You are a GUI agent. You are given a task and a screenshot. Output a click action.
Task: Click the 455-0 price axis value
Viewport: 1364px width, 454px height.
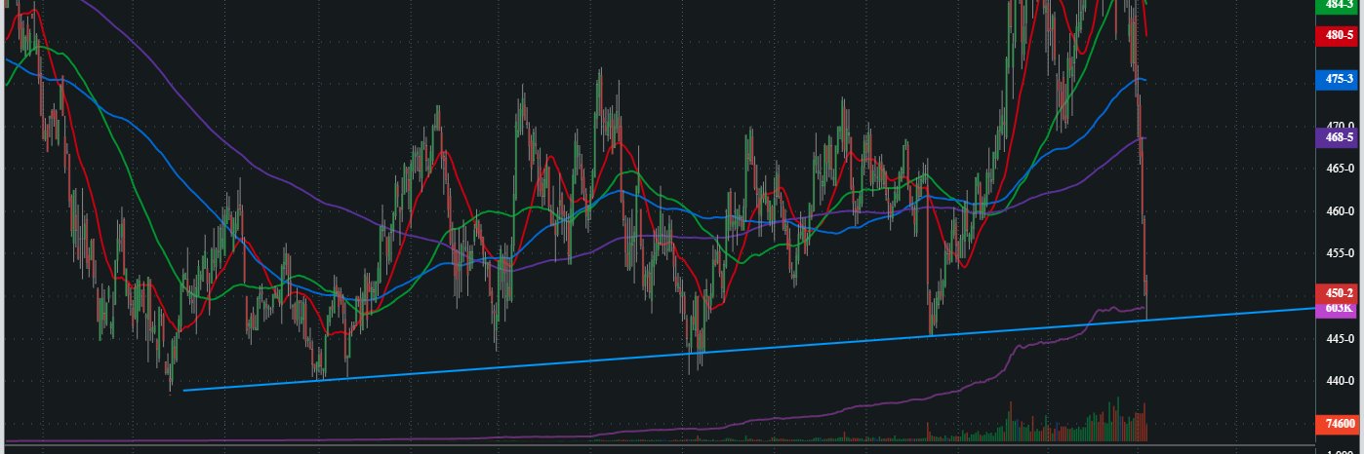point(1340,253)
